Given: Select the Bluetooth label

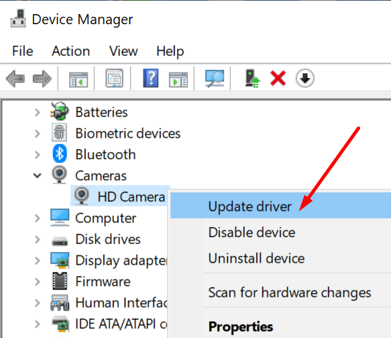Looking at the screenshot, I should pyautogui.click(x=105, y=154).
